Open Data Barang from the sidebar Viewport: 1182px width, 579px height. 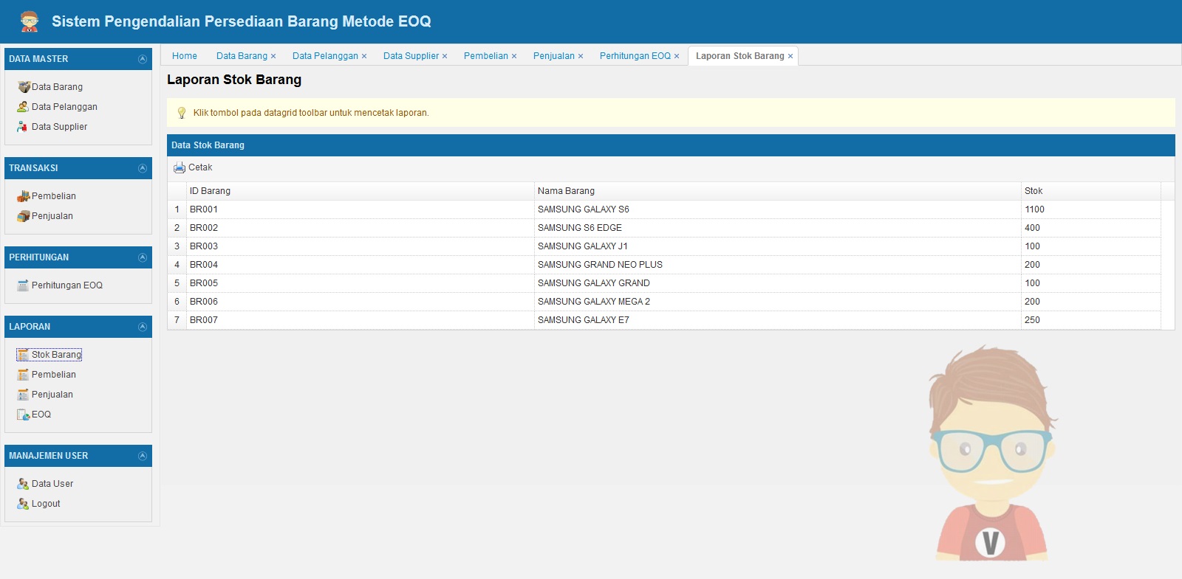point(57,87)
